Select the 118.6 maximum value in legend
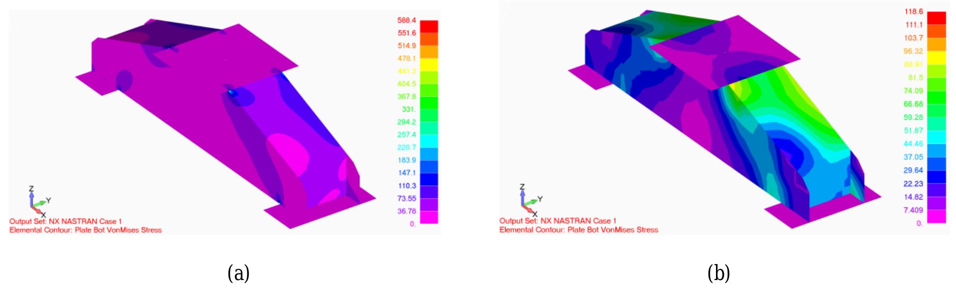Image resolution: width=956 pixels, height=294 pixels. coord(913,11)
